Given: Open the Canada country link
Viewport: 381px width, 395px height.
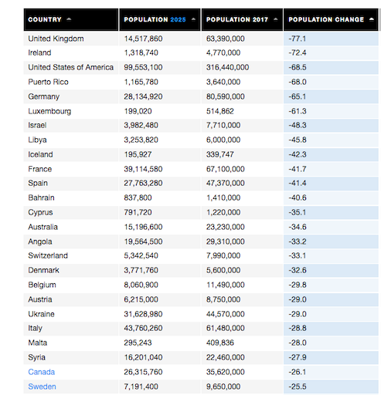Looking at the screenshot, I should pos(42,372).
